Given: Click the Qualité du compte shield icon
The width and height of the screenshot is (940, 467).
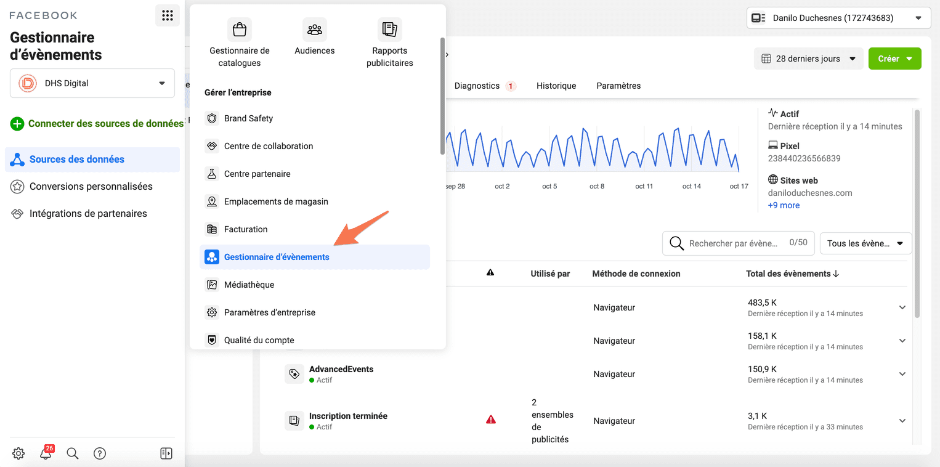Looking at the screenshot, I should pos(212,340).
